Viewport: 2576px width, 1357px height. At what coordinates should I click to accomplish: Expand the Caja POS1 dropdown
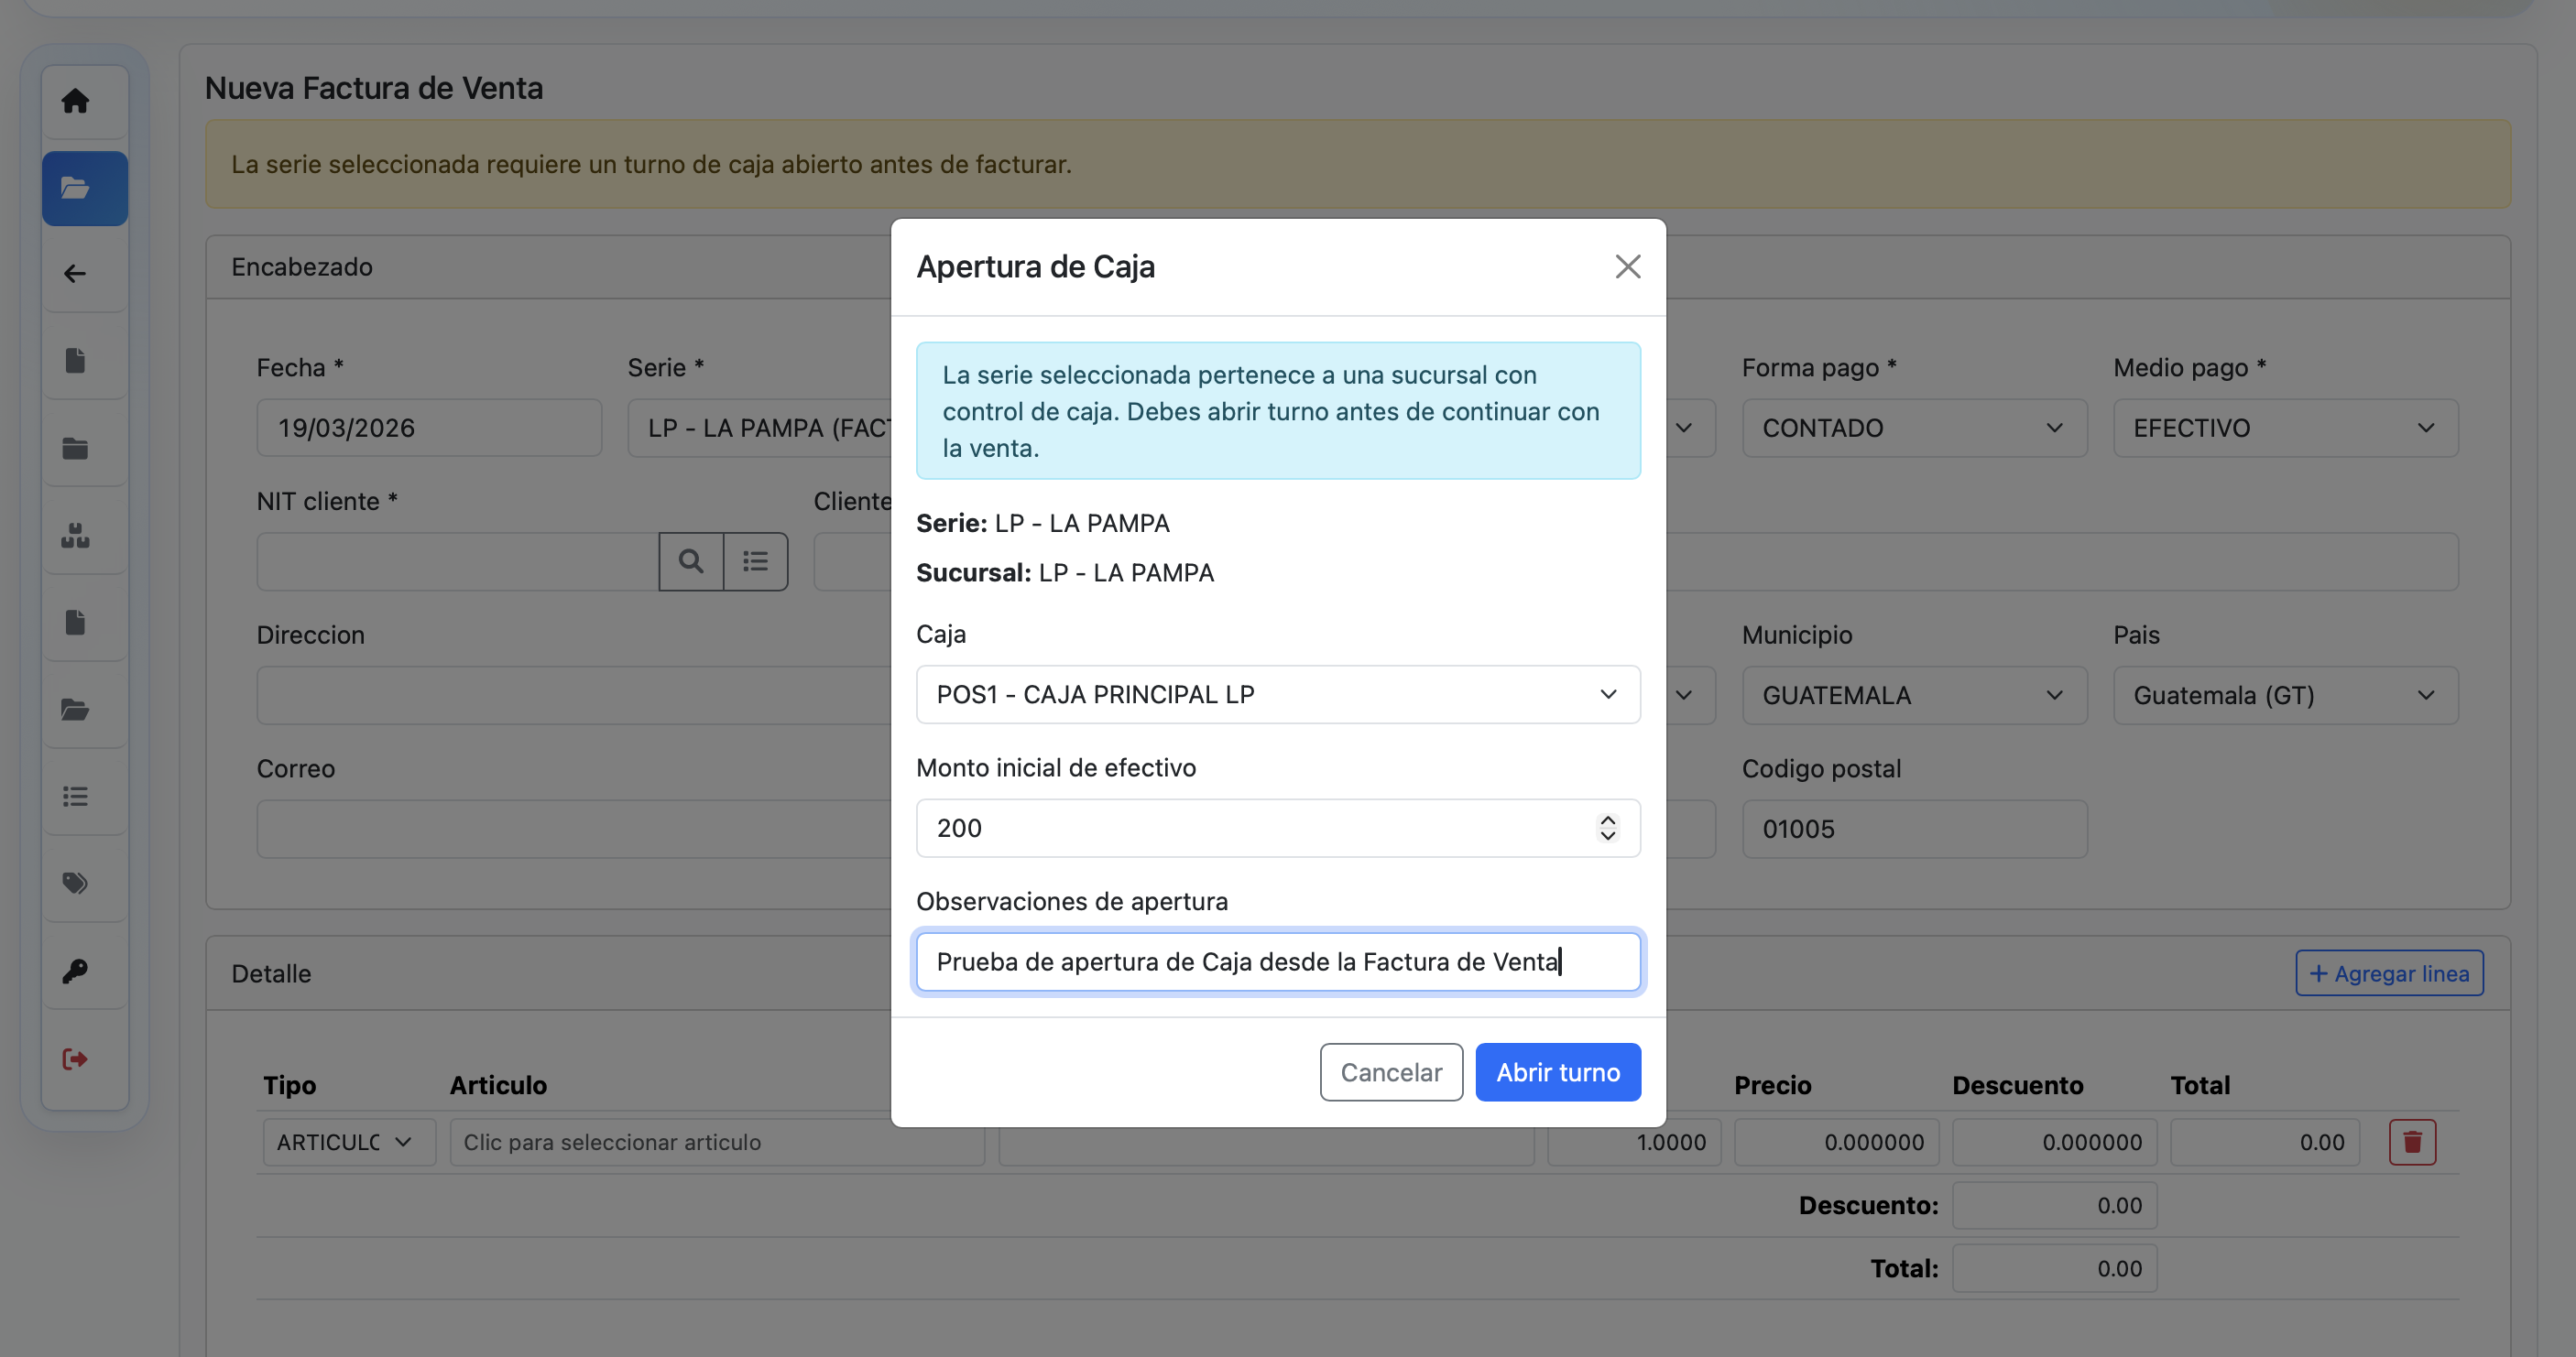pyautogui.click(x=1277, y=694)
